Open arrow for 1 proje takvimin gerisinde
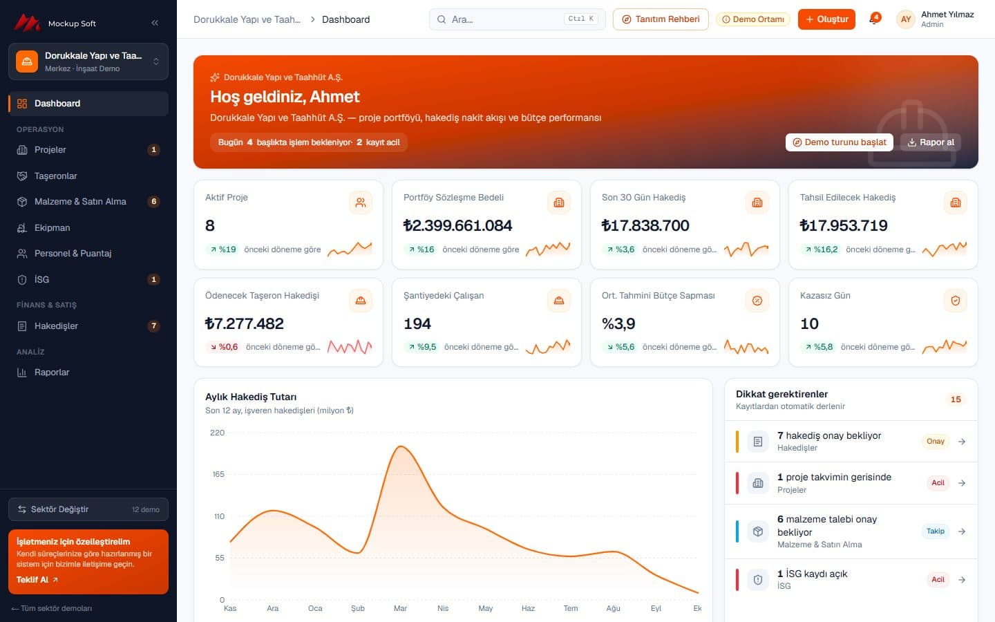This screenshot has width=995, height=622. pyautogui.click(x=962, y=483)
